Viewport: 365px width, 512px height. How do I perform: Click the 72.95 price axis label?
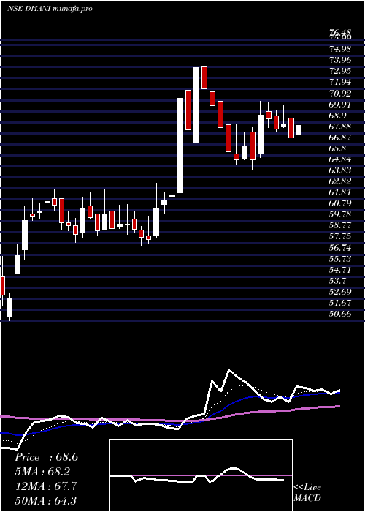pos(340,71)
